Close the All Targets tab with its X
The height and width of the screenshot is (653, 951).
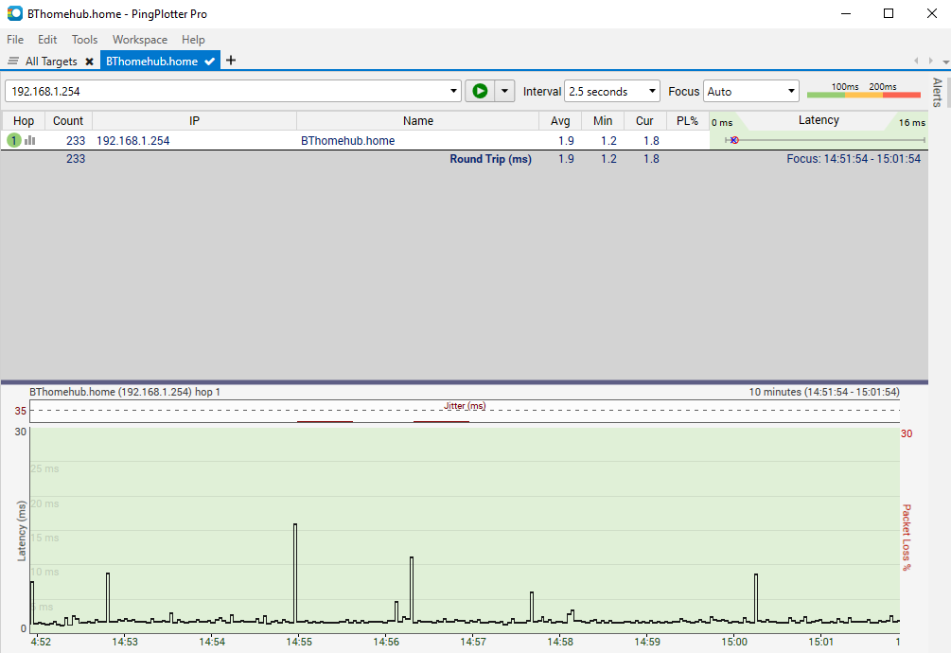[x=89, y=61]
